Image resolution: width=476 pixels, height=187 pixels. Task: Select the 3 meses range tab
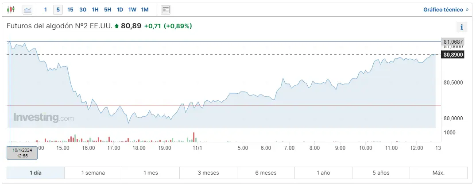[208, 173]
